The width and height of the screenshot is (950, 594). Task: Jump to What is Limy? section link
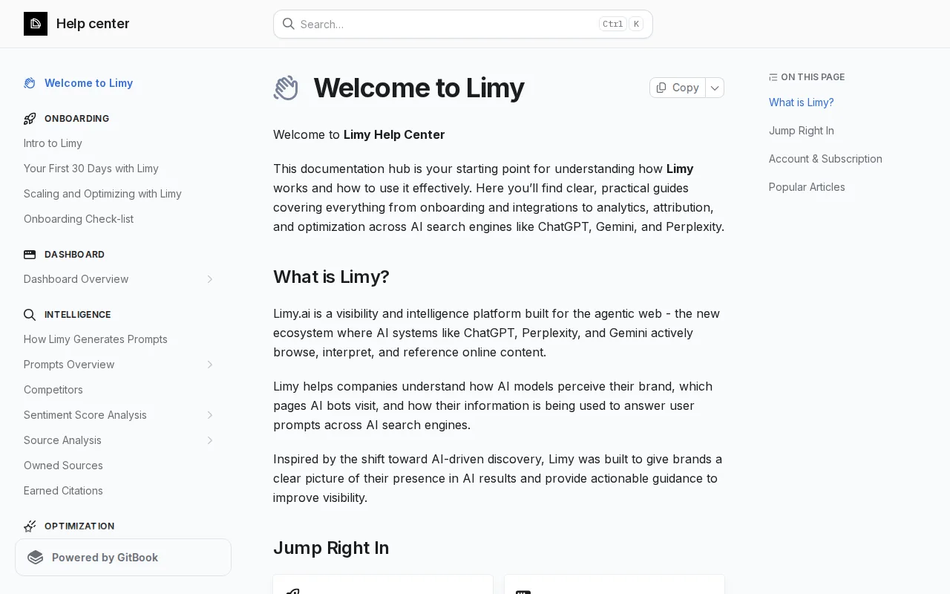pyautogui.click(x=802, y=102)
